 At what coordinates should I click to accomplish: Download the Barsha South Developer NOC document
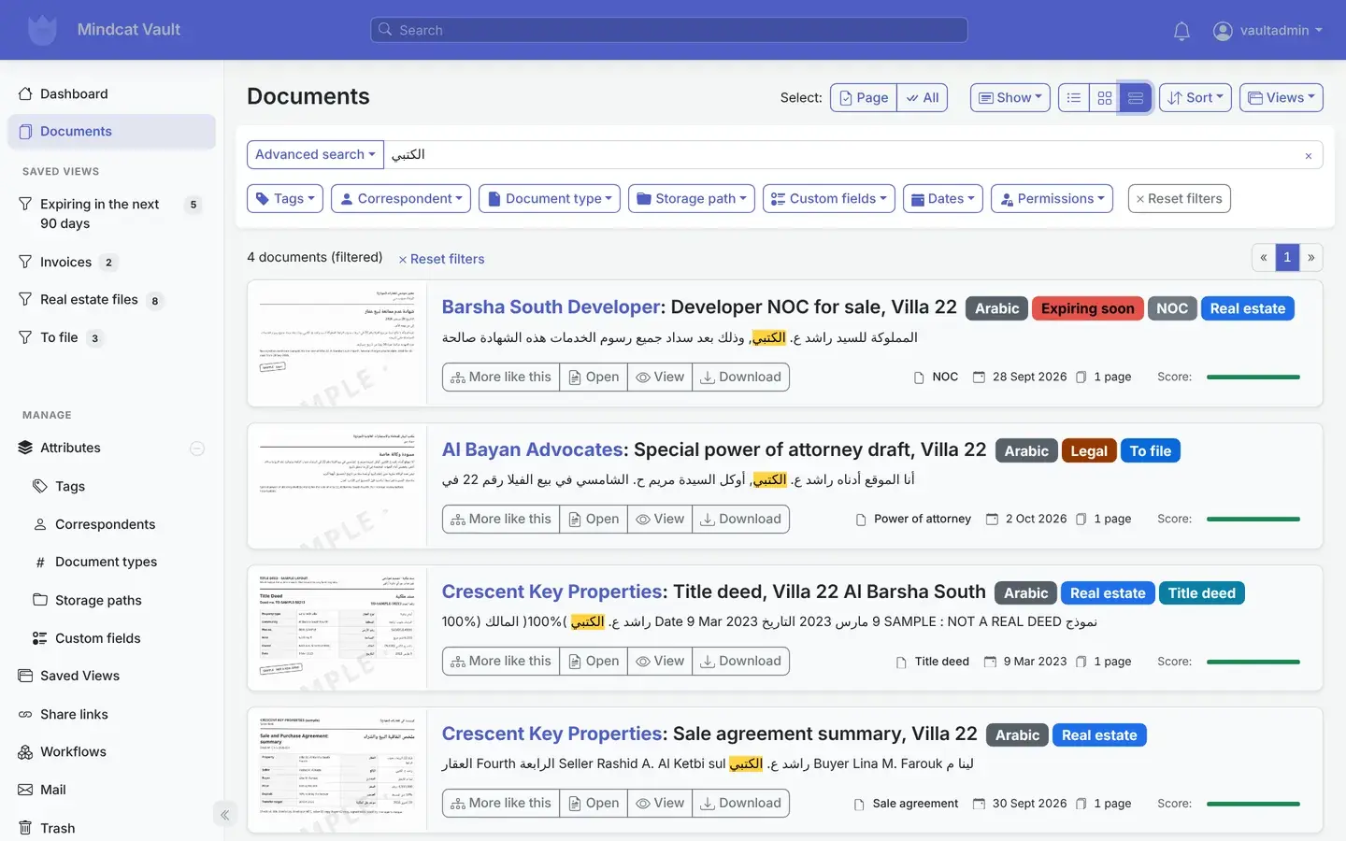point(741,377)
